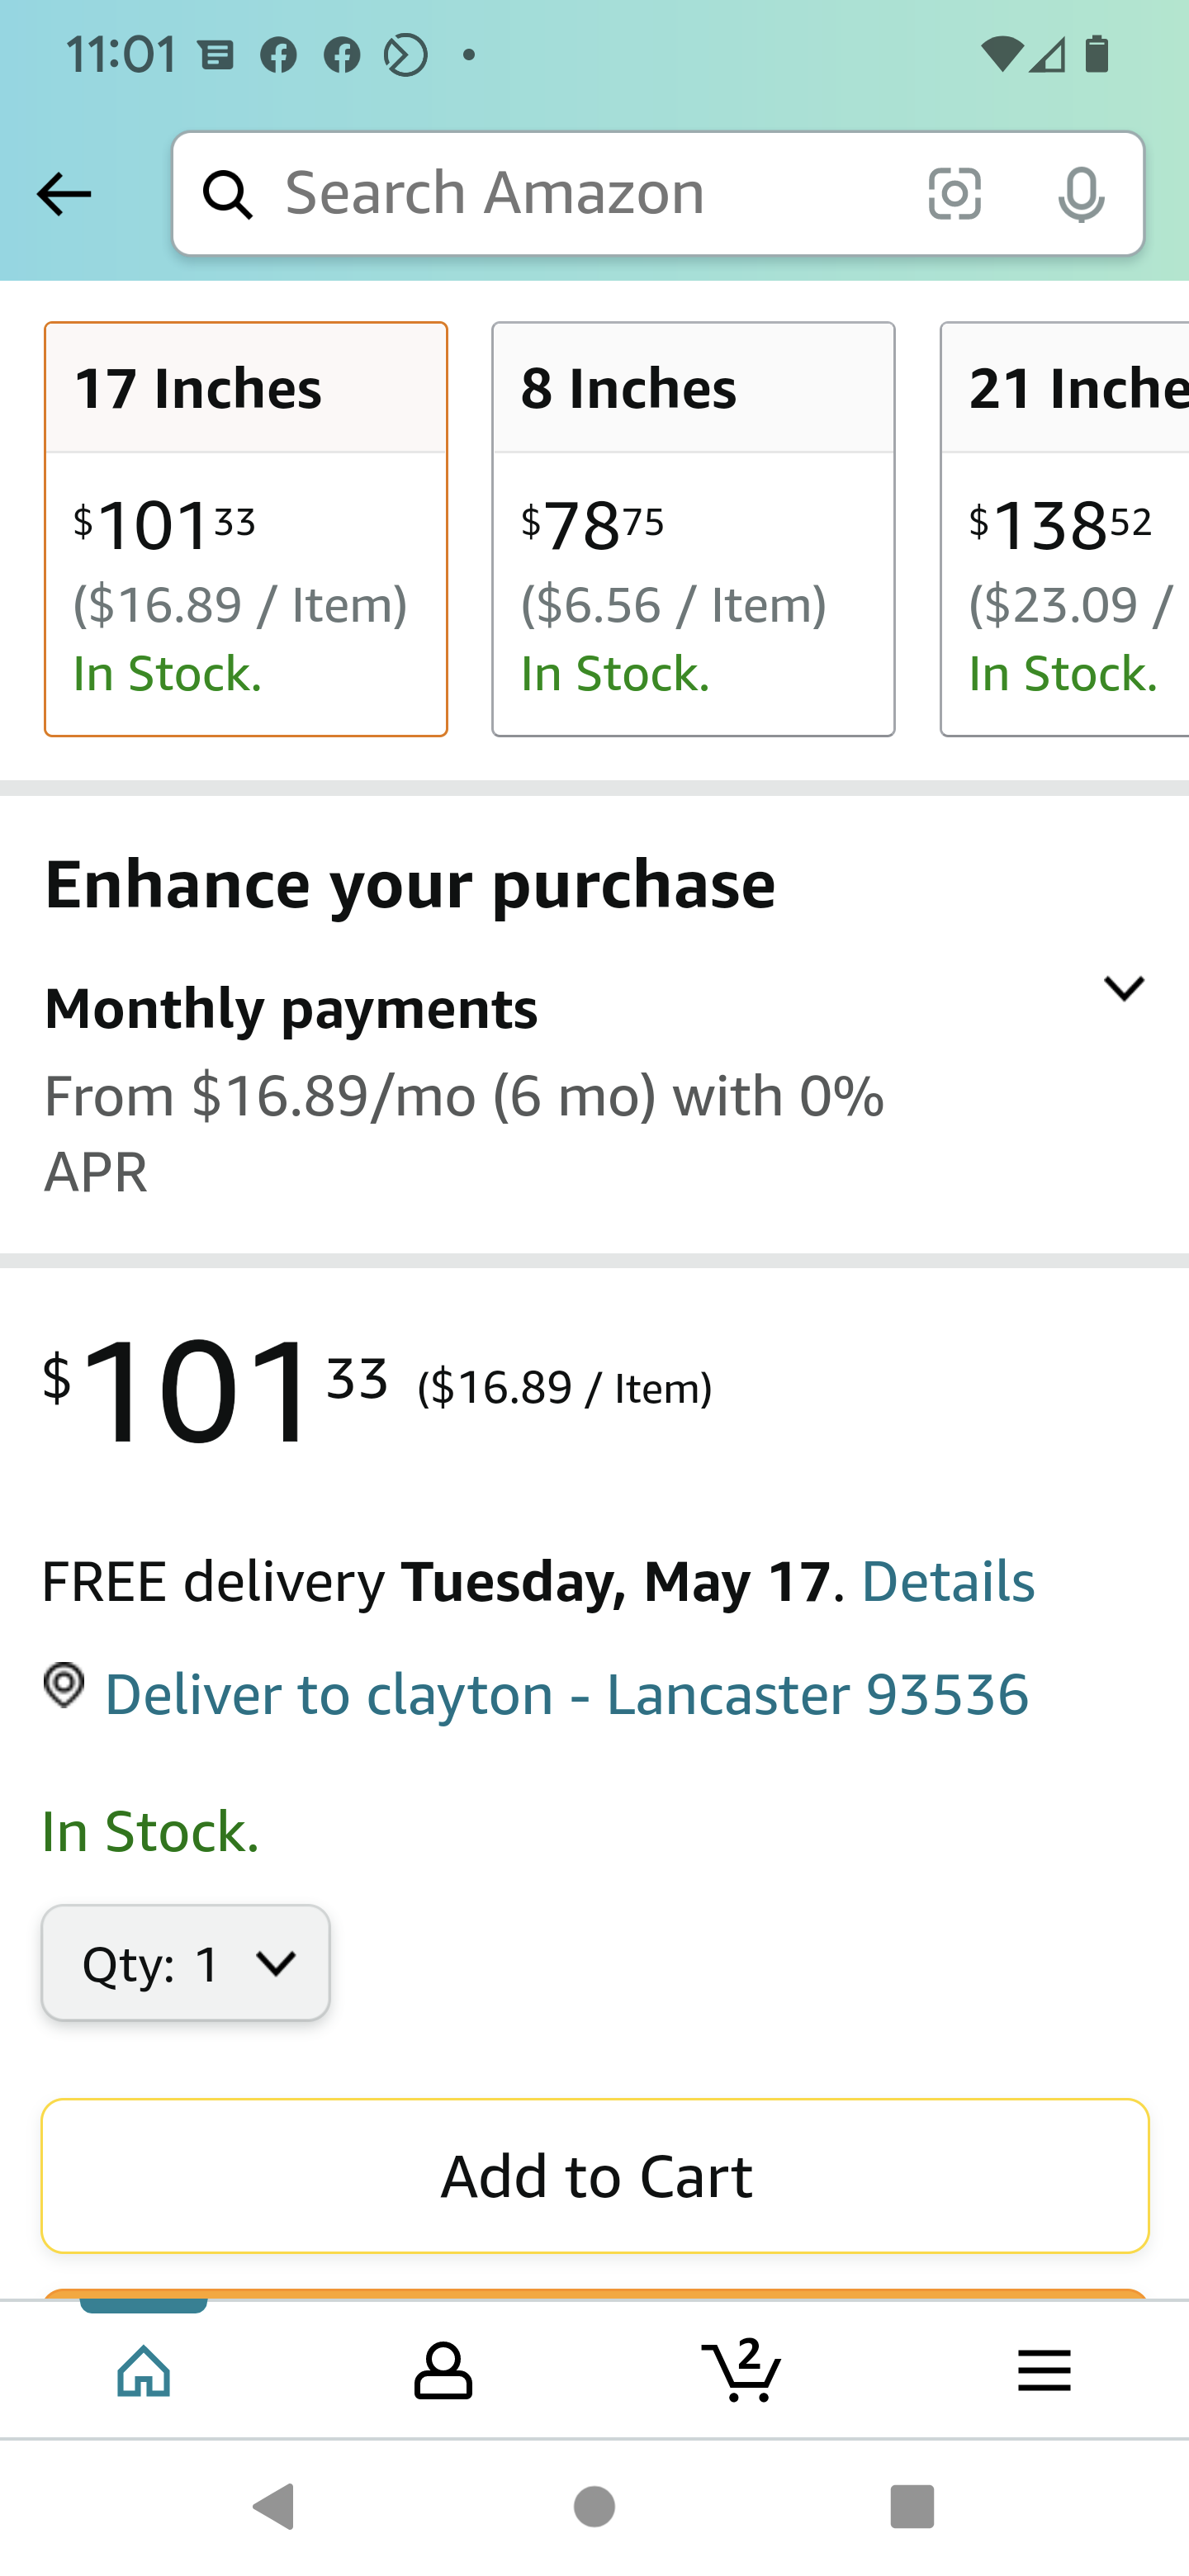This screenshot has width=1189, height=2576.
Task: Tap Deliver to clayton - Lancaster 93536
Action: pos(566,1694)
